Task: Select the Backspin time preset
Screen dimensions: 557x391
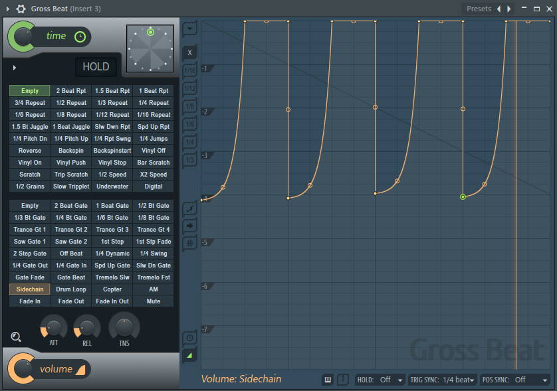Action: (71, 151)
